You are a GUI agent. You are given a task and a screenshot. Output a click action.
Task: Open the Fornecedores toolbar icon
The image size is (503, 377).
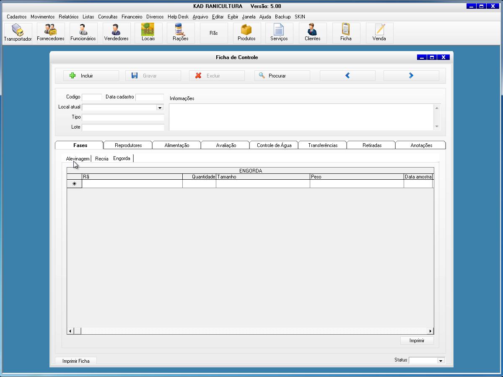(51, 33)
